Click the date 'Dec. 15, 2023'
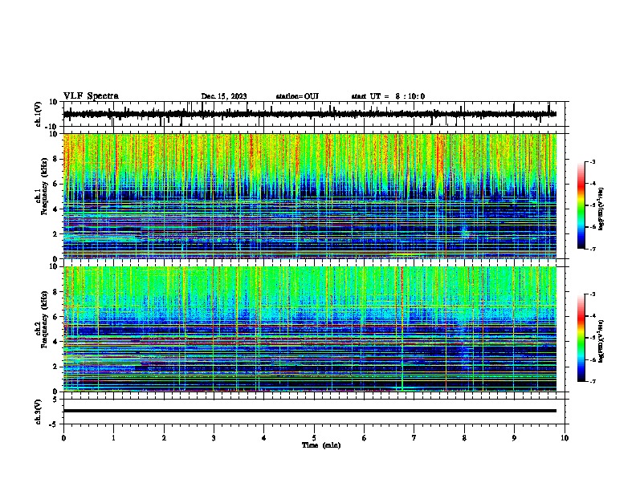 click(224, 96)
